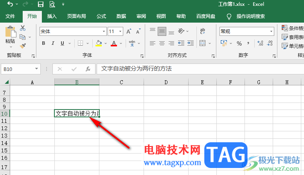Viewport: 304px width, 175px height.
Task: Switch to the 审阅 tab
Action: coord(141,16)
